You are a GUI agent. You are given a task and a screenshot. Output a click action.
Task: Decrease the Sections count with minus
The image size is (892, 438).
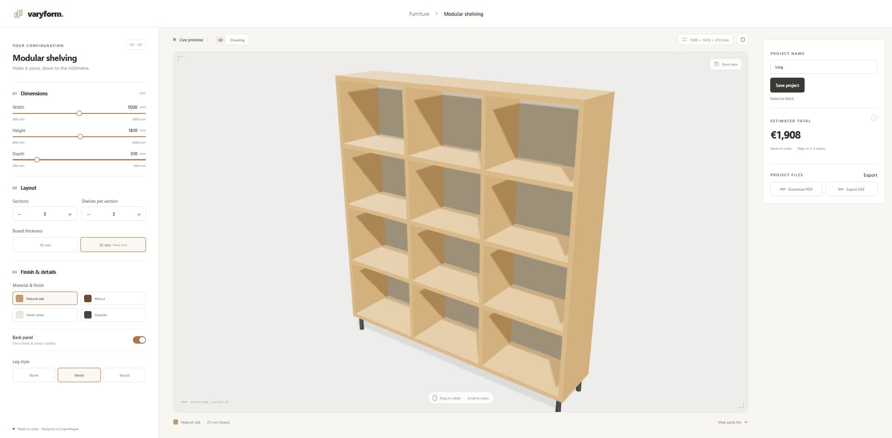pos(20,214)
